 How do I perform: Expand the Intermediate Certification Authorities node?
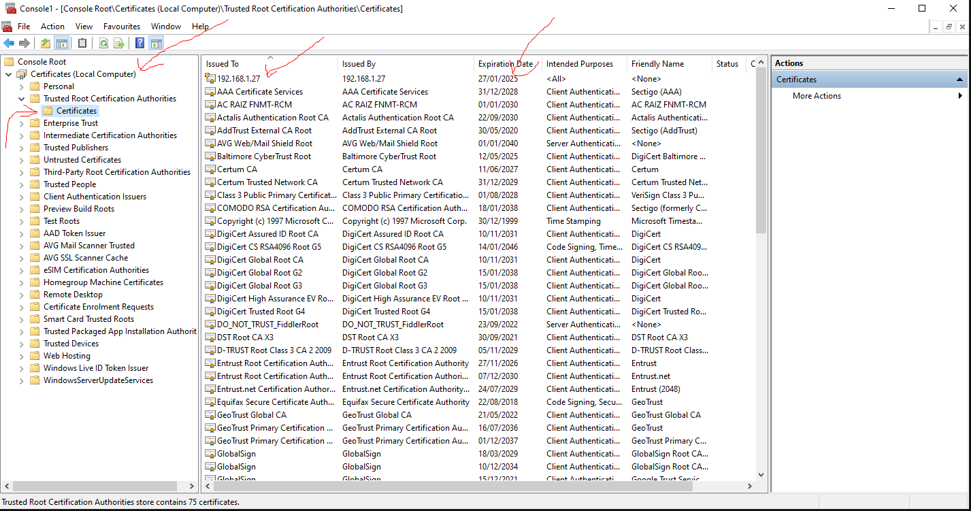click(x=21, y=135)
